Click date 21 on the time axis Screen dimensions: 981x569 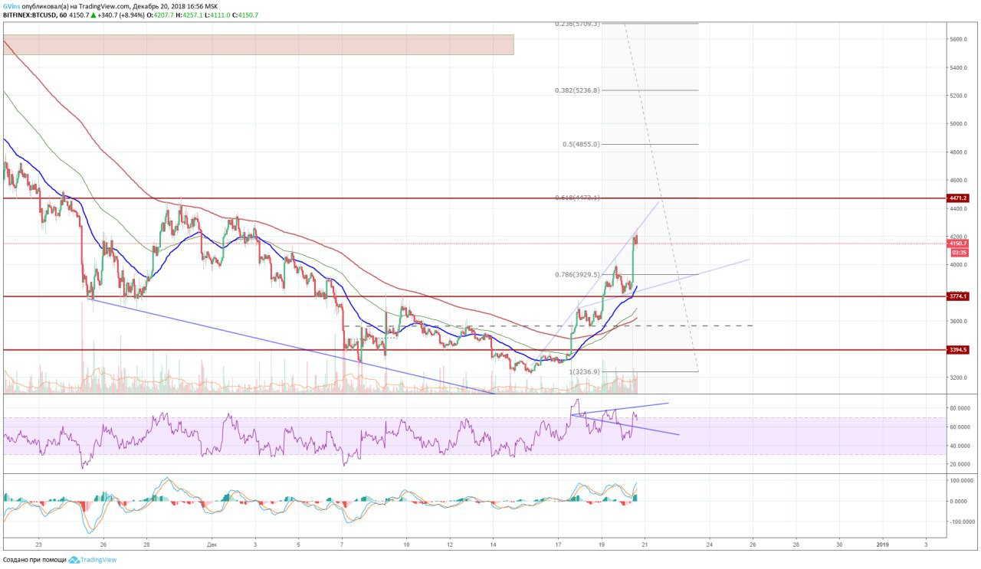[645, 544]
